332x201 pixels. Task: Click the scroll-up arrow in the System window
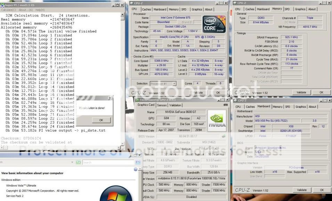[x=139, y=169]
